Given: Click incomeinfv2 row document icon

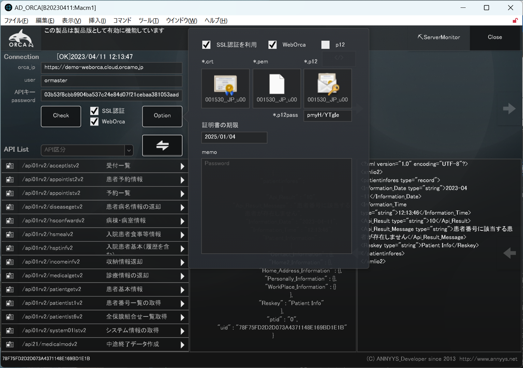Looking at the screenshot, I should tap(10, 262).
